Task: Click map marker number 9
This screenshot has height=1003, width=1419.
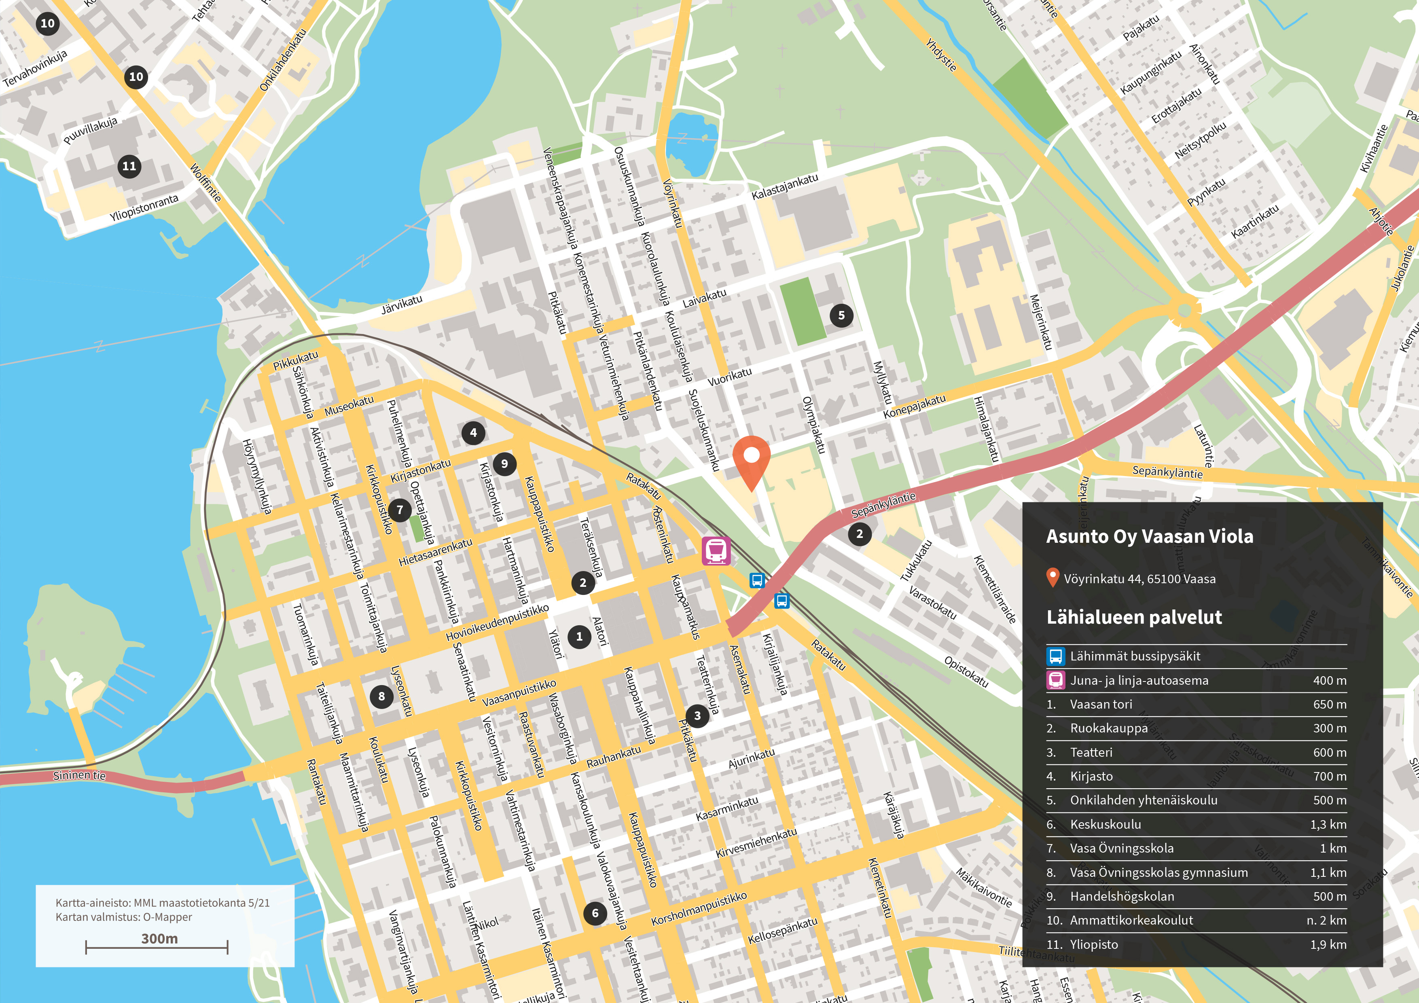Action: click(504, 463)
